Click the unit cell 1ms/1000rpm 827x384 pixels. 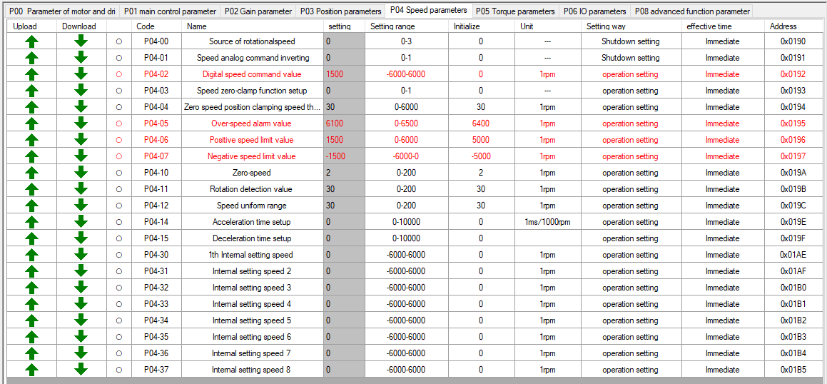pos(547,221)
